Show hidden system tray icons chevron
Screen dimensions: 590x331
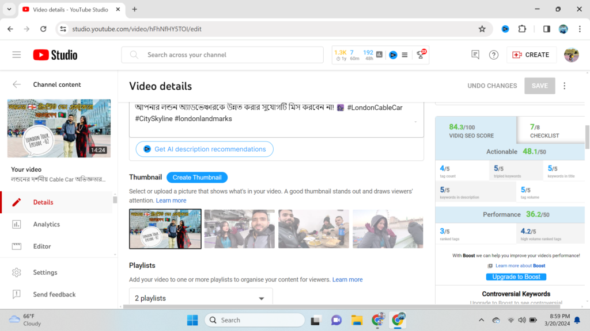click(481, 320)
